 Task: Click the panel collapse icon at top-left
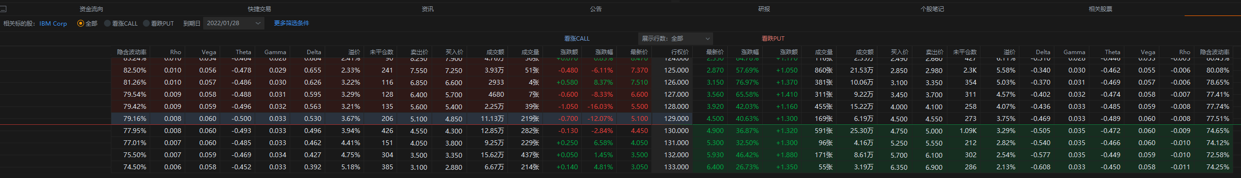pos(3,9)
